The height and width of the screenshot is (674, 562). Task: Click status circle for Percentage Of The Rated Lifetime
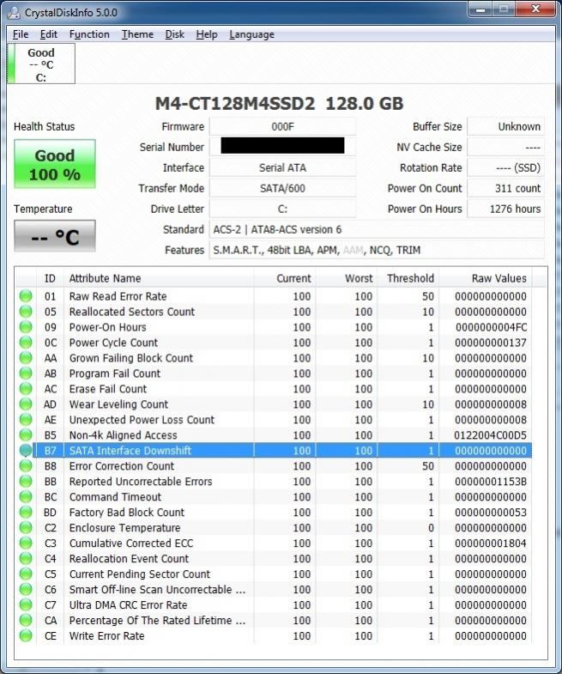pos(26,621)
